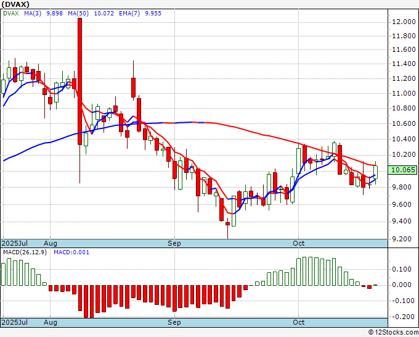Viewport: 419px width, 337px height.
Task: Click the 10.065 current price tag
Action: coord(403,170)
